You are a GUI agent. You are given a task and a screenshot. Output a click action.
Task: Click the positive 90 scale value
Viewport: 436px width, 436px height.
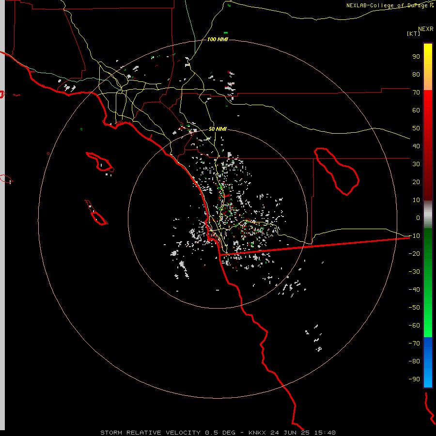416,57
